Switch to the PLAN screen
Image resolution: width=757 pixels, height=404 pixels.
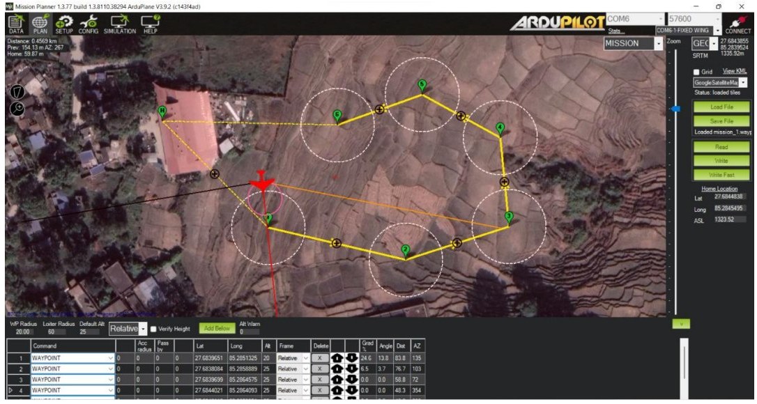click(x=40, y=24)
